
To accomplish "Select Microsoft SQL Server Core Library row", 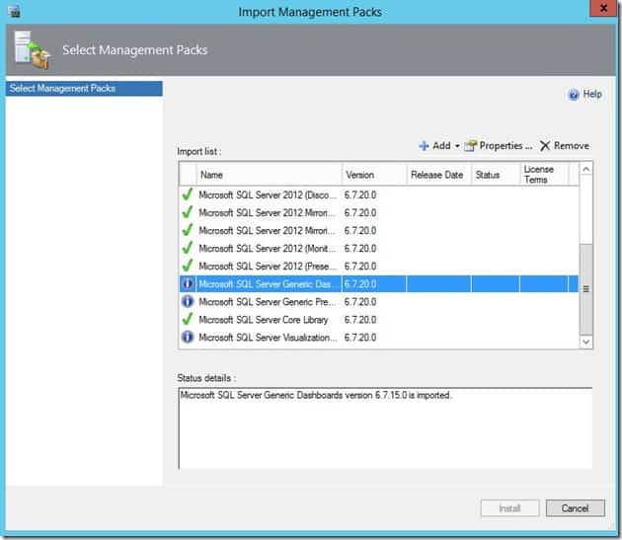I will click(379, 320).
